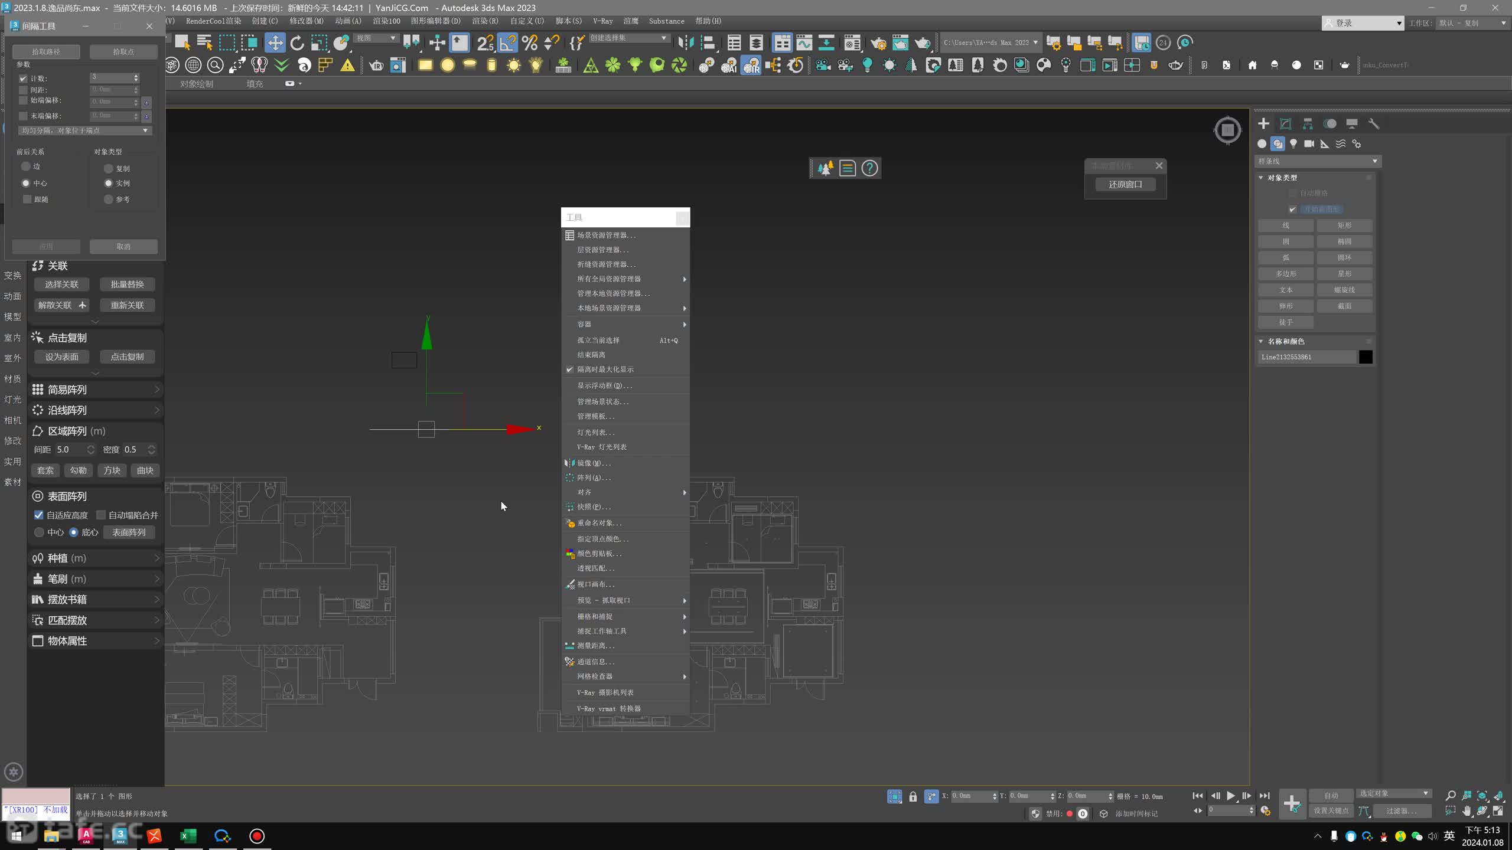
Task: Open the 工作区 workspace dropdown
Action: (x=1472, y=23)
